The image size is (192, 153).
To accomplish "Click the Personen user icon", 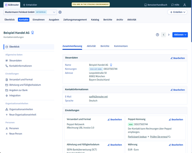I will point(7,128).
